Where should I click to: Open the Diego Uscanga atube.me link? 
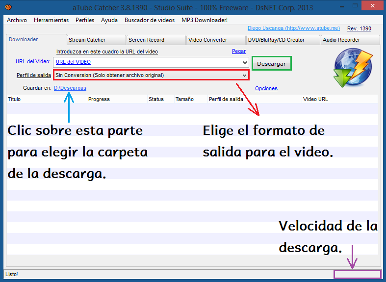[294, 28]
